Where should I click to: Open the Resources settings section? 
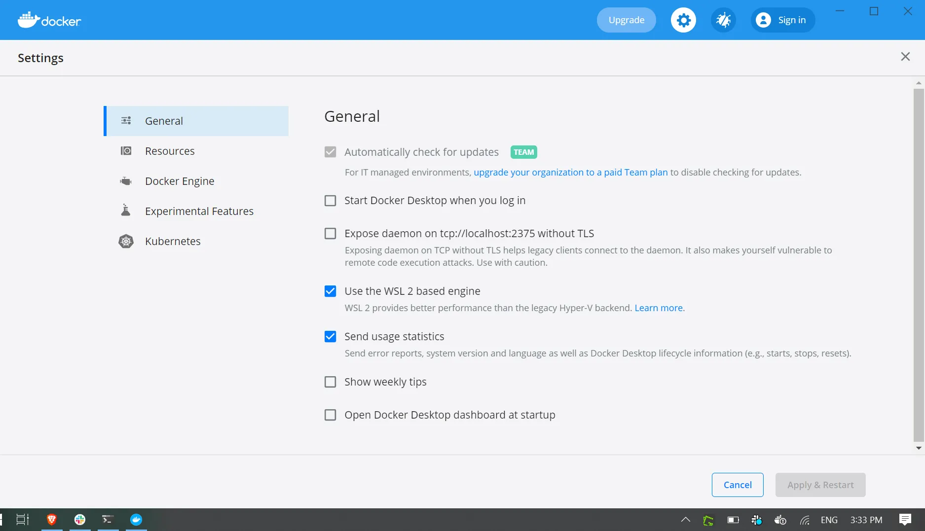coord(196,151)
